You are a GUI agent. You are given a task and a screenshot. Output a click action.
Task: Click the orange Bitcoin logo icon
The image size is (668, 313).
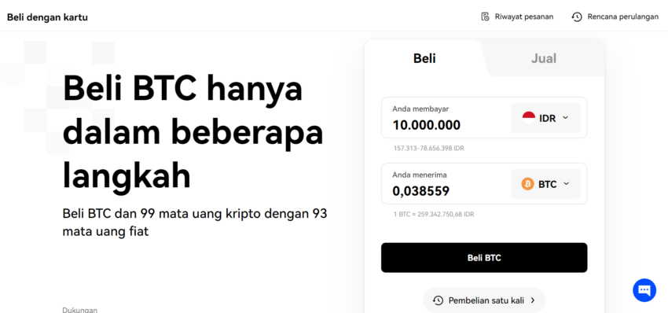click(527, 184)
